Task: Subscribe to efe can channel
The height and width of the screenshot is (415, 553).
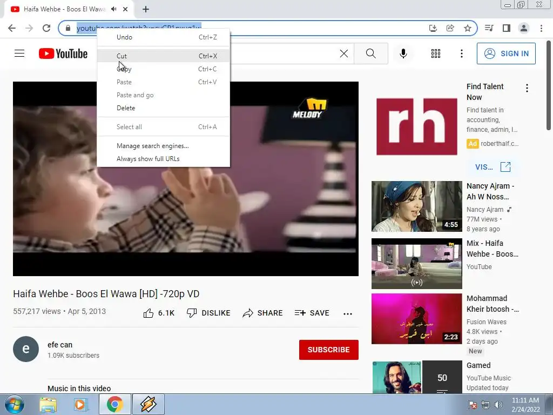Action: tap(329, 350)
